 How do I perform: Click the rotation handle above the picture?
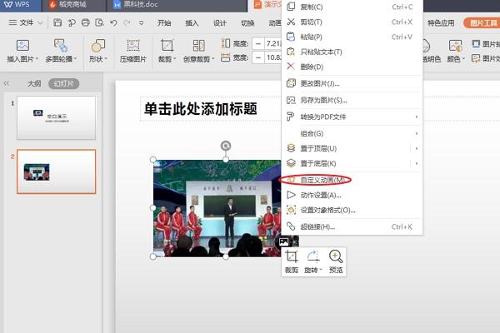225,146
